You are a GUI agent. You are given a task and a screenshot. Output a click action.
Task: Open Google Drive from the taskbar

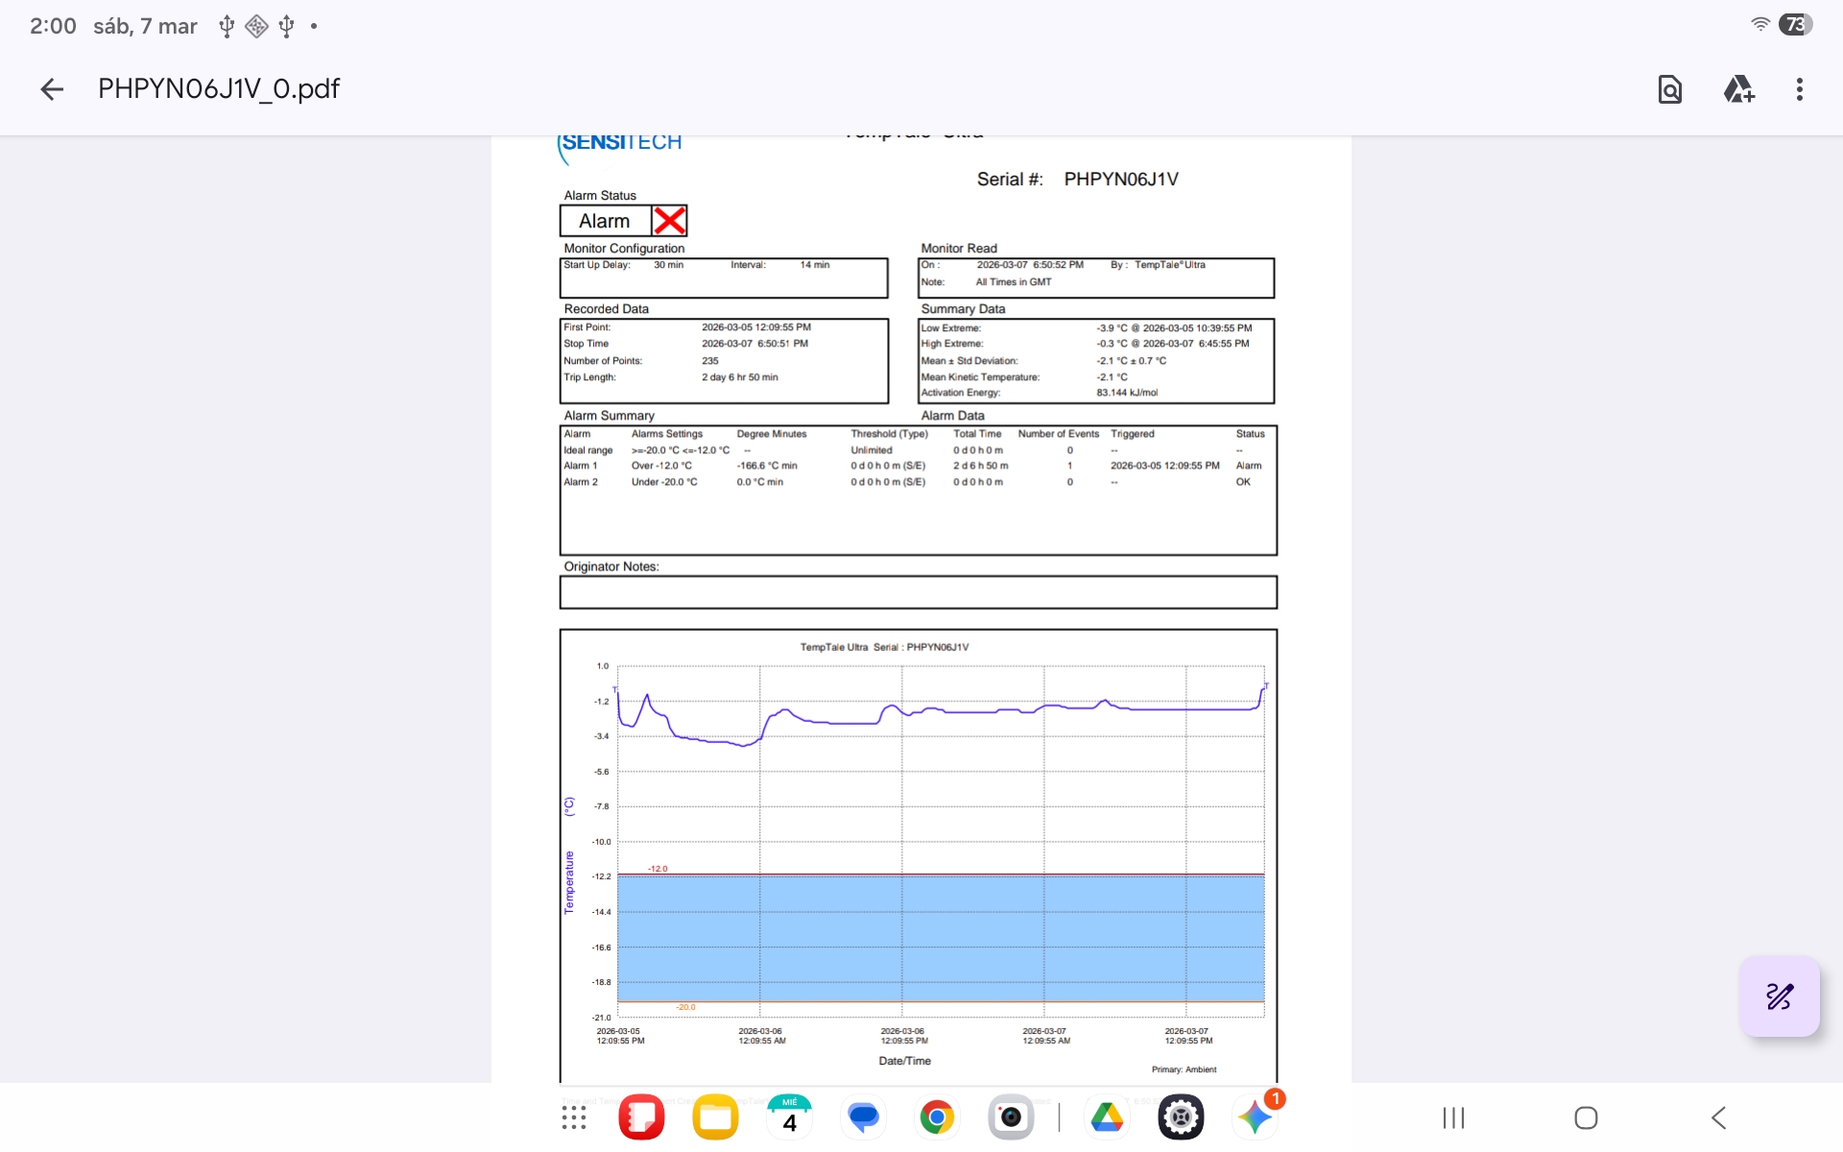(1107, 1117)
